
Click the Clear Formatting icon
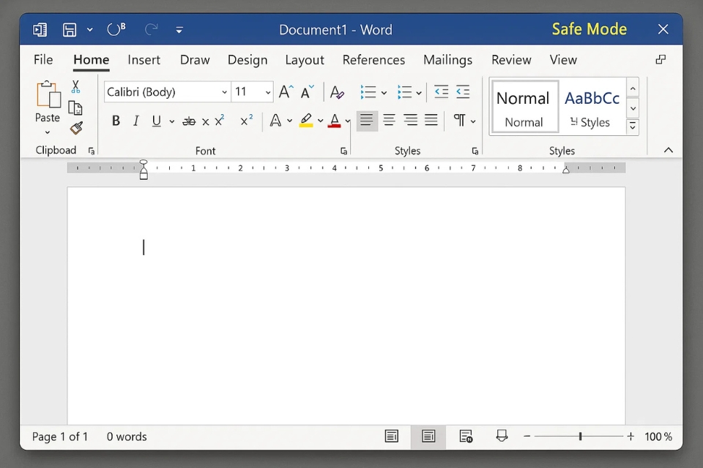[x=337, y=92]
